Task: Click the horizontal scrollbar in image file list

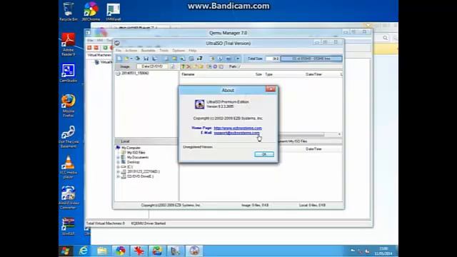Action: pyautogui.click(x=301, y=134)
